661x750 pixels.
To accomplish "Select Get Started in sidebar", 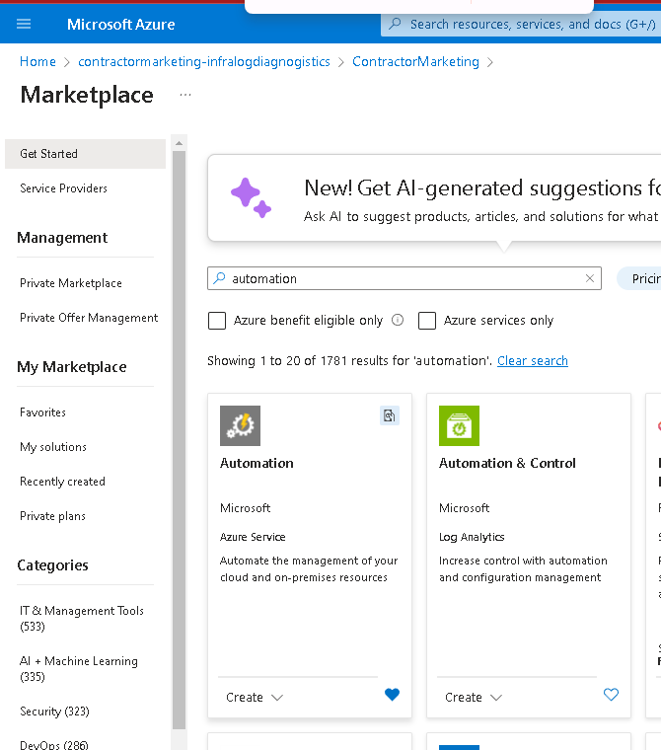I will coord(85,154).
